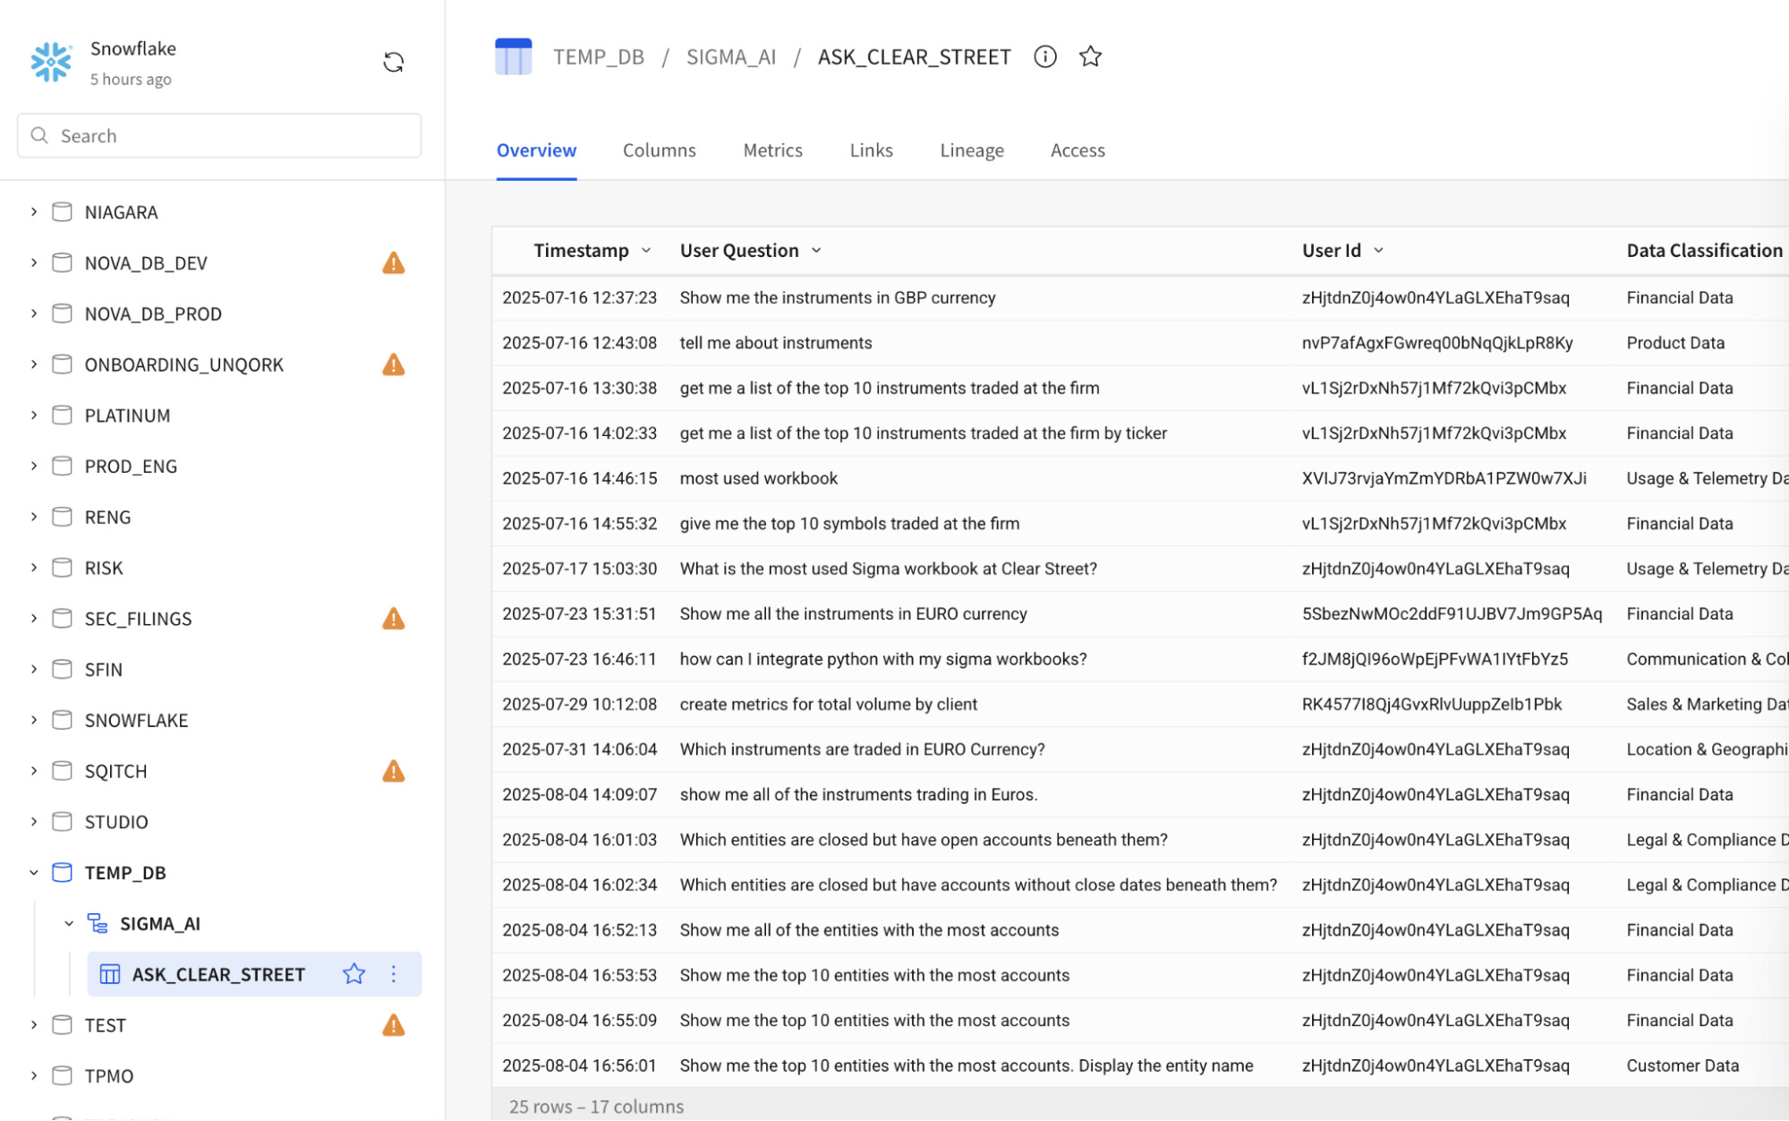
Task: Expand the NIAGARA database node
Action: pyautogui.click(x=33, y=212)
